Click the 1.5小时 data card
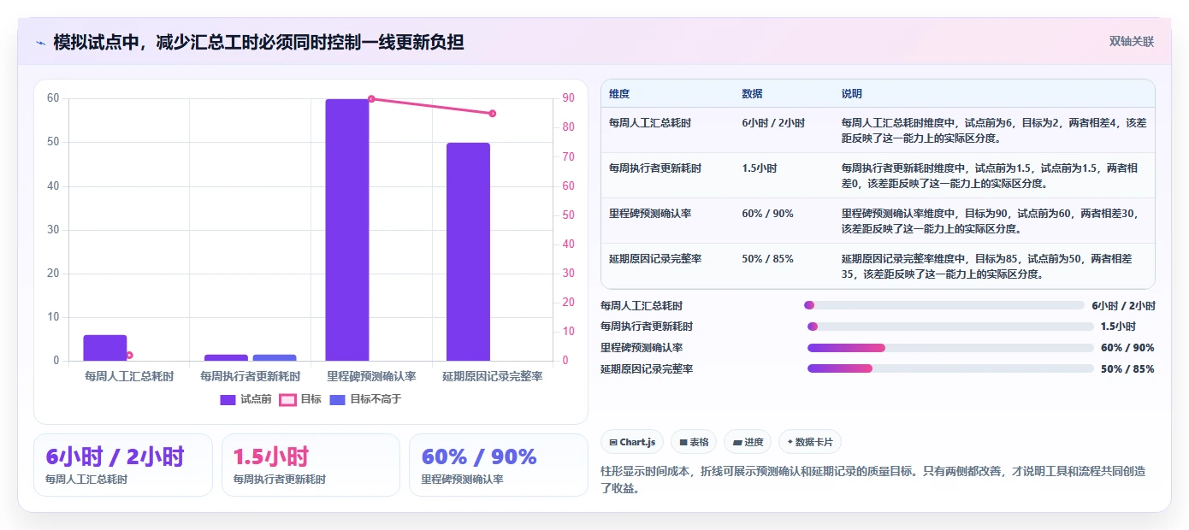This screenshot has width=1189, height=530. [x=311, y=465]
